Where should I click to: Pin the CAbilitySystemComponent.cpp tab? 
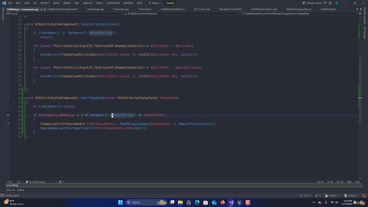[41, 9]
